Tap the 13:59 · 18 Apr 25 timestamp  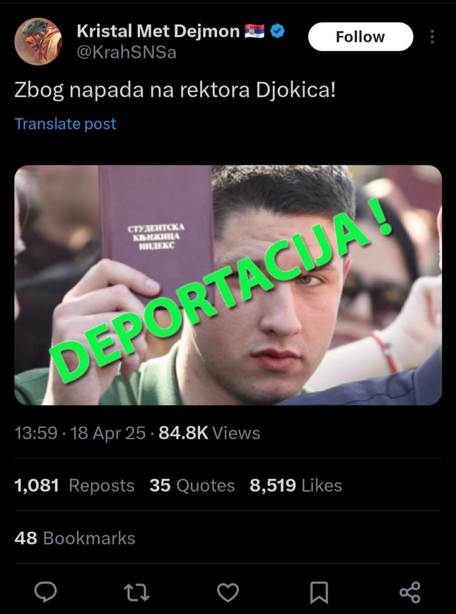pos(80,433)
